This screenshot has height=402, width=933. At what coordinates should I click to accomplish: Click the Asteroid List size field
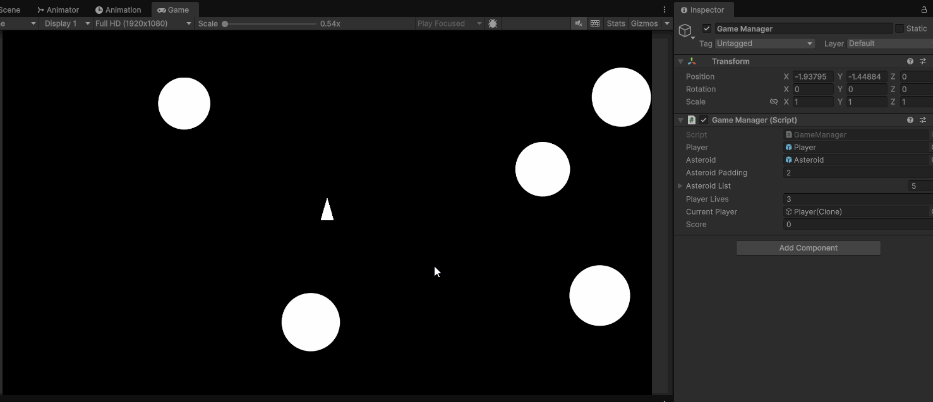pos(921,186)
